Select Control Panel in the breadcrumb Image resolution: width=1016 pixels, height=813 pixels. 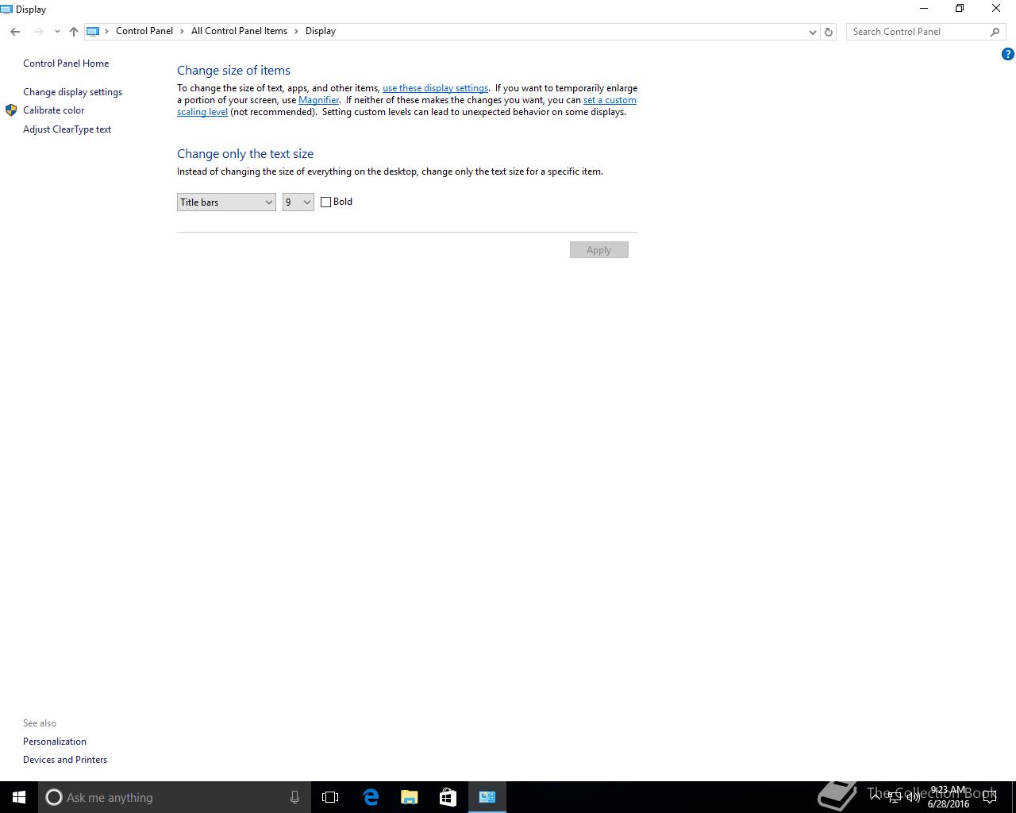(144, 31)
